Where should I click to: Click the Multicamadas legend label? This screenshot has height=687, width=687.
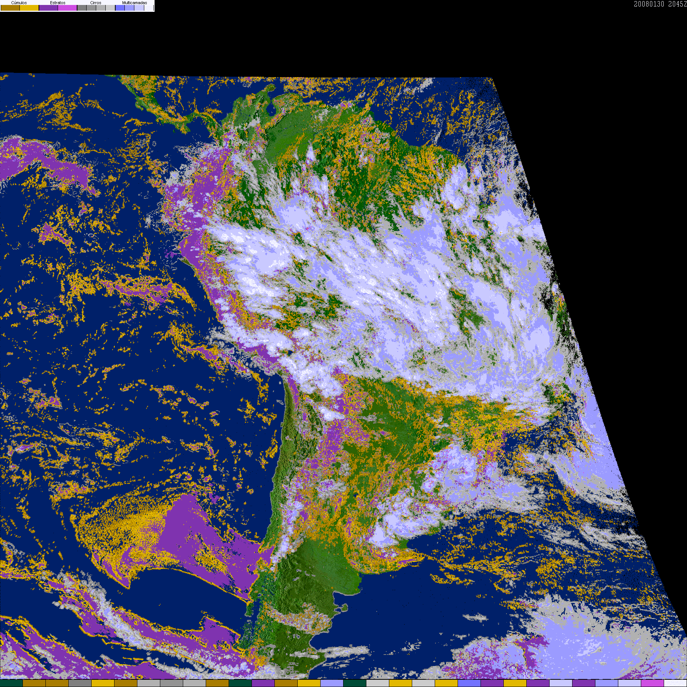coord(135,3)
